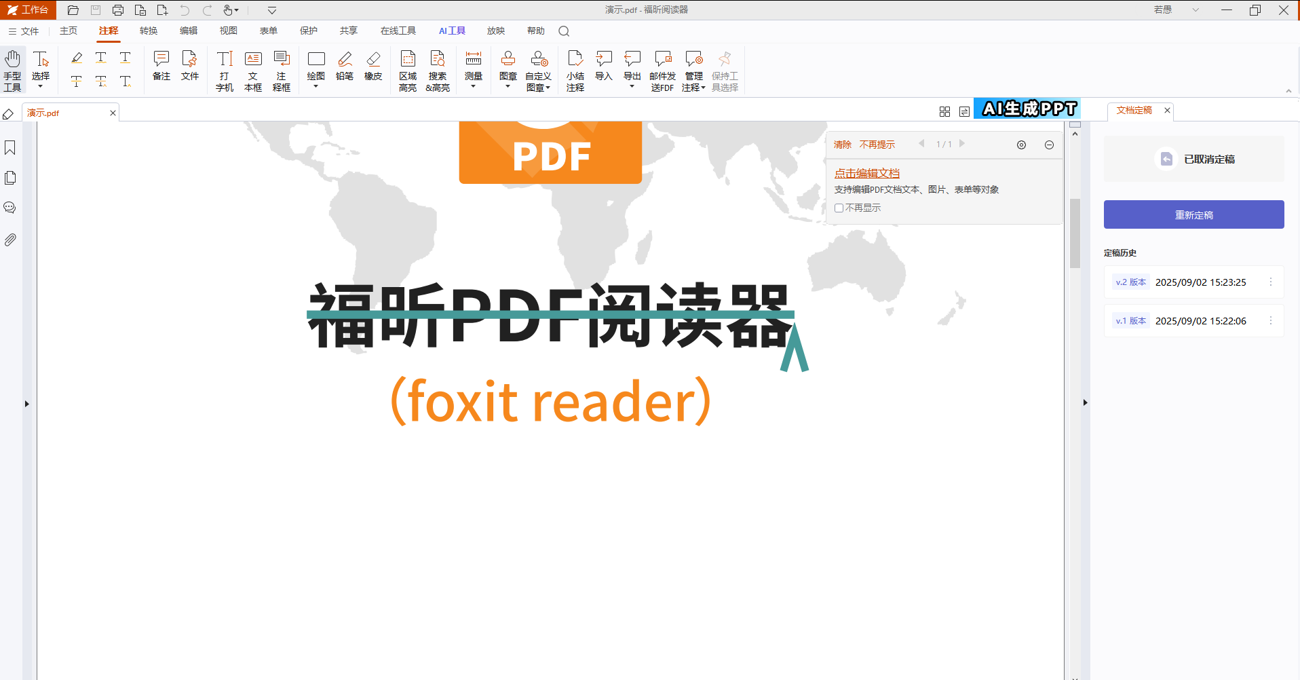Select the Area Highlight (区域高亮) tool
The width and height of the screenshot is (1300, 680).
pos(408,71)
